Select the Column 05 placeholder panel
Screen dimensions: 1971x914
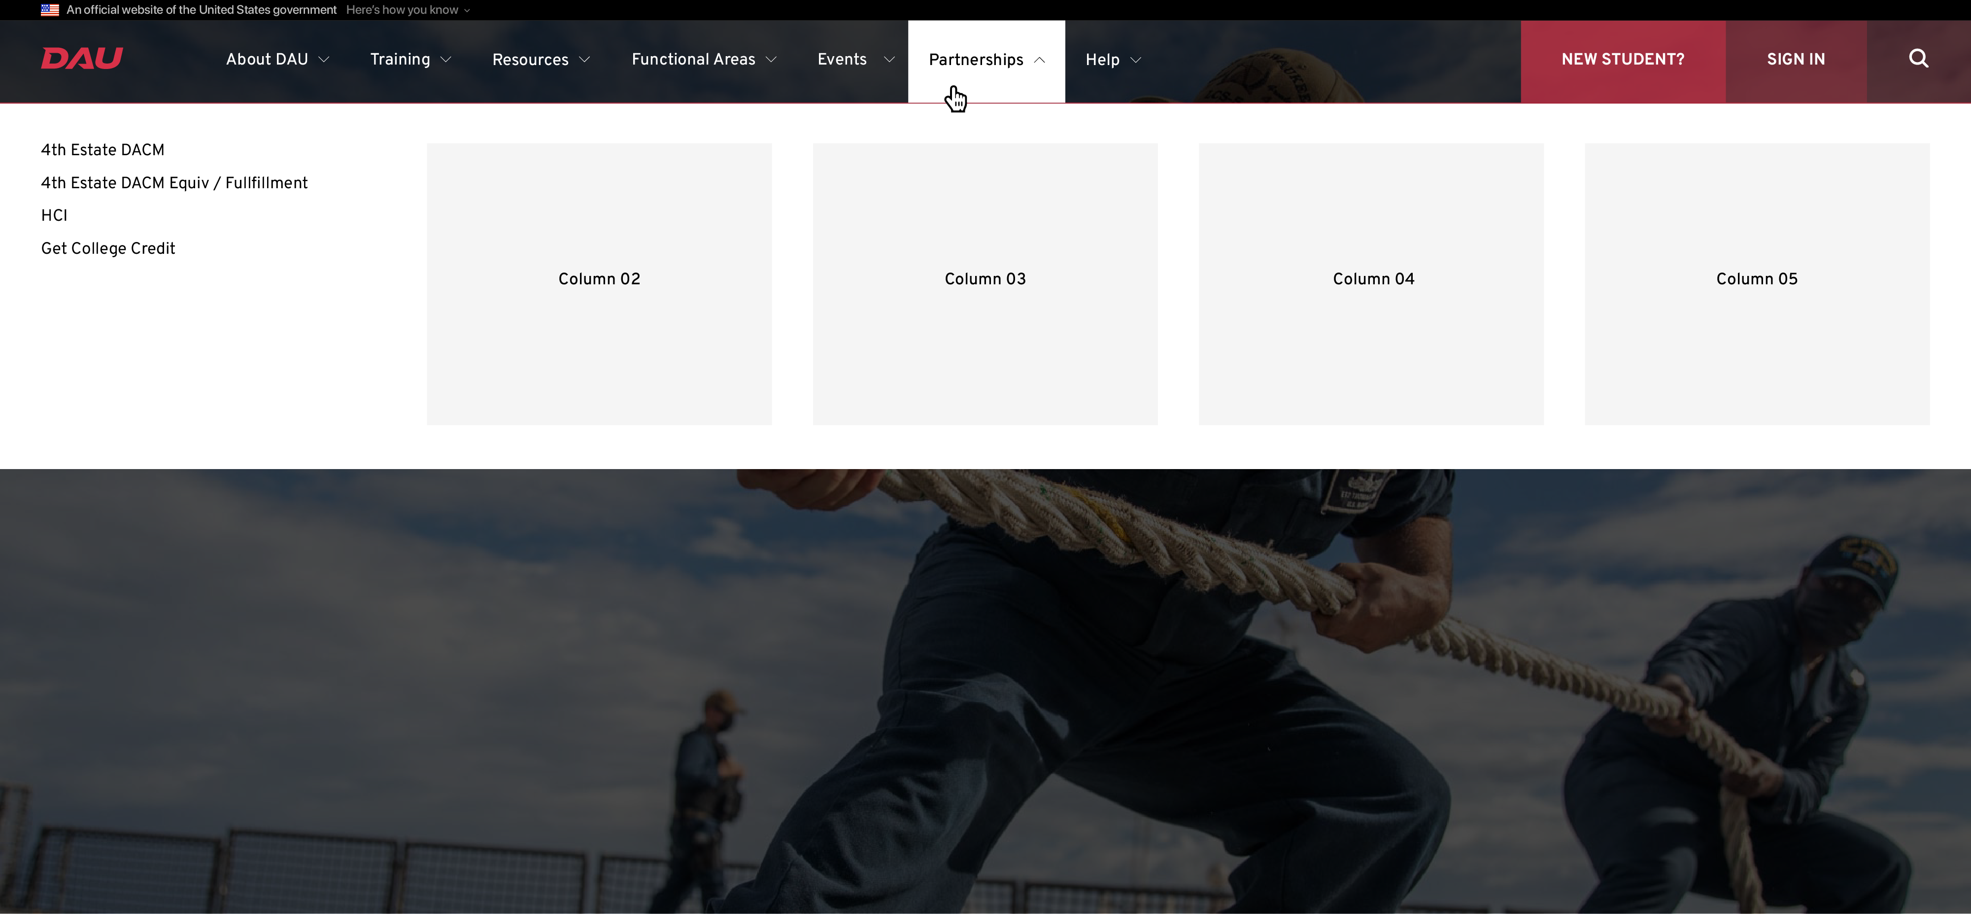point(1757,284)
